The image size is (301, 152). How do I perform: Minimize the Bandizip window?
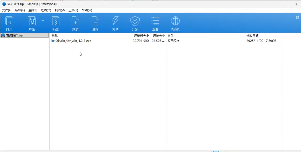pos(272,4)
